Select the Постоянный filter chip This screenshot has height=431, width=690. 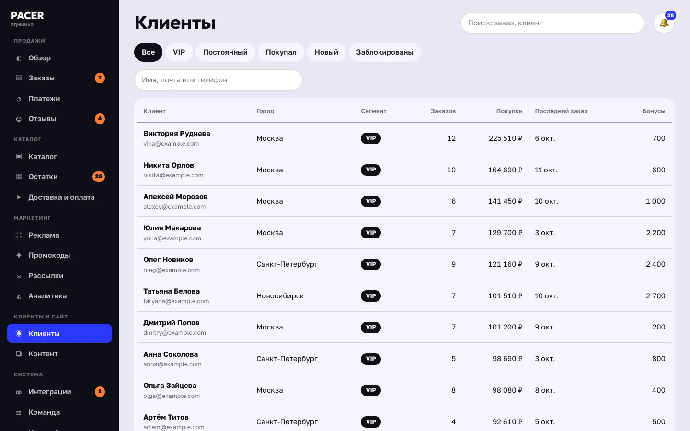(x=225, y=52)
